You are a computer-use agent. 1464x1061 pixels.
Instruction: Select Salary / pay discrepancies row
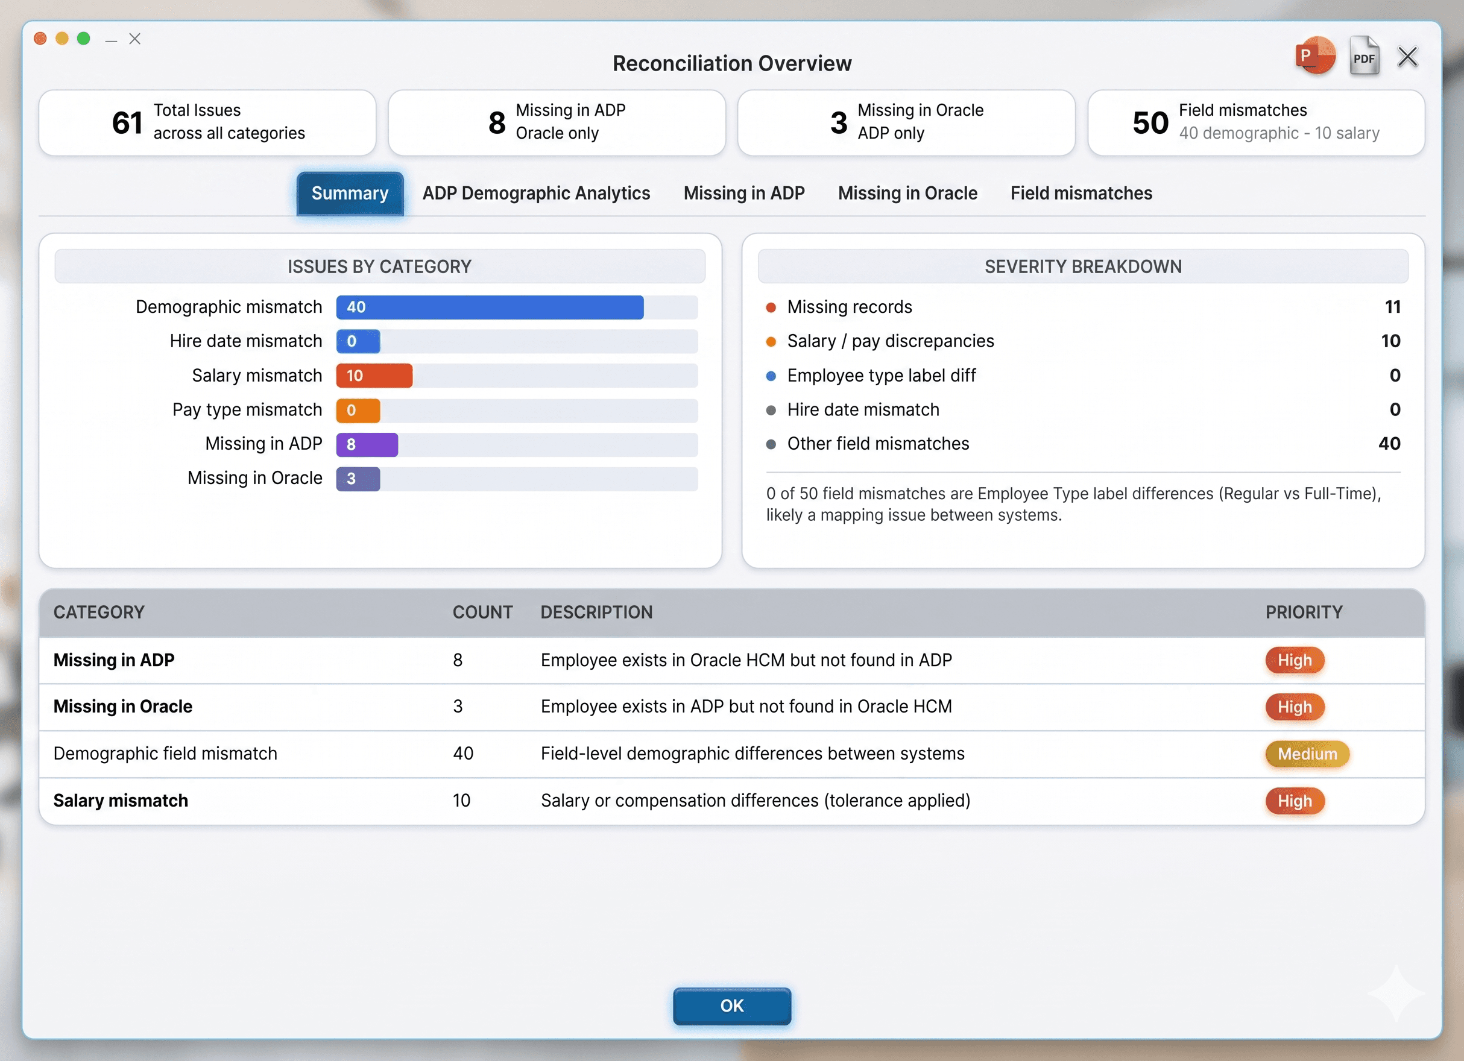(x=1082, y=341)
